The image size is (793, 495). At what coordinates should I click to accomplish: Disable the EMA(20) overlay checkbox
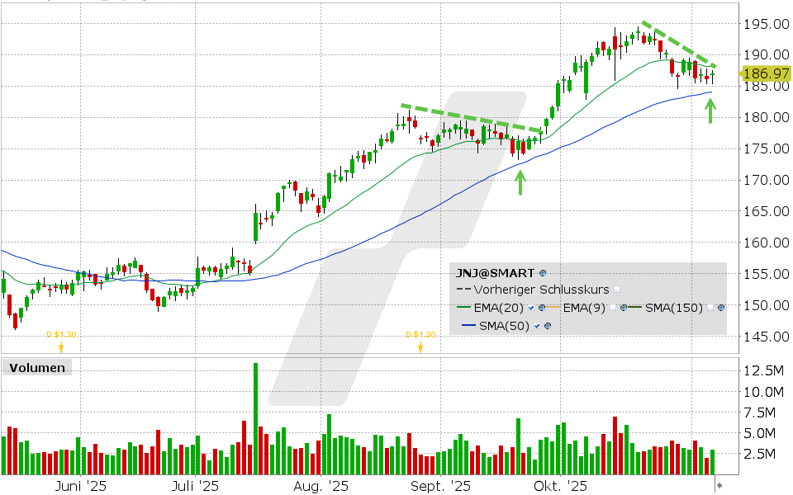pos(530,309)
